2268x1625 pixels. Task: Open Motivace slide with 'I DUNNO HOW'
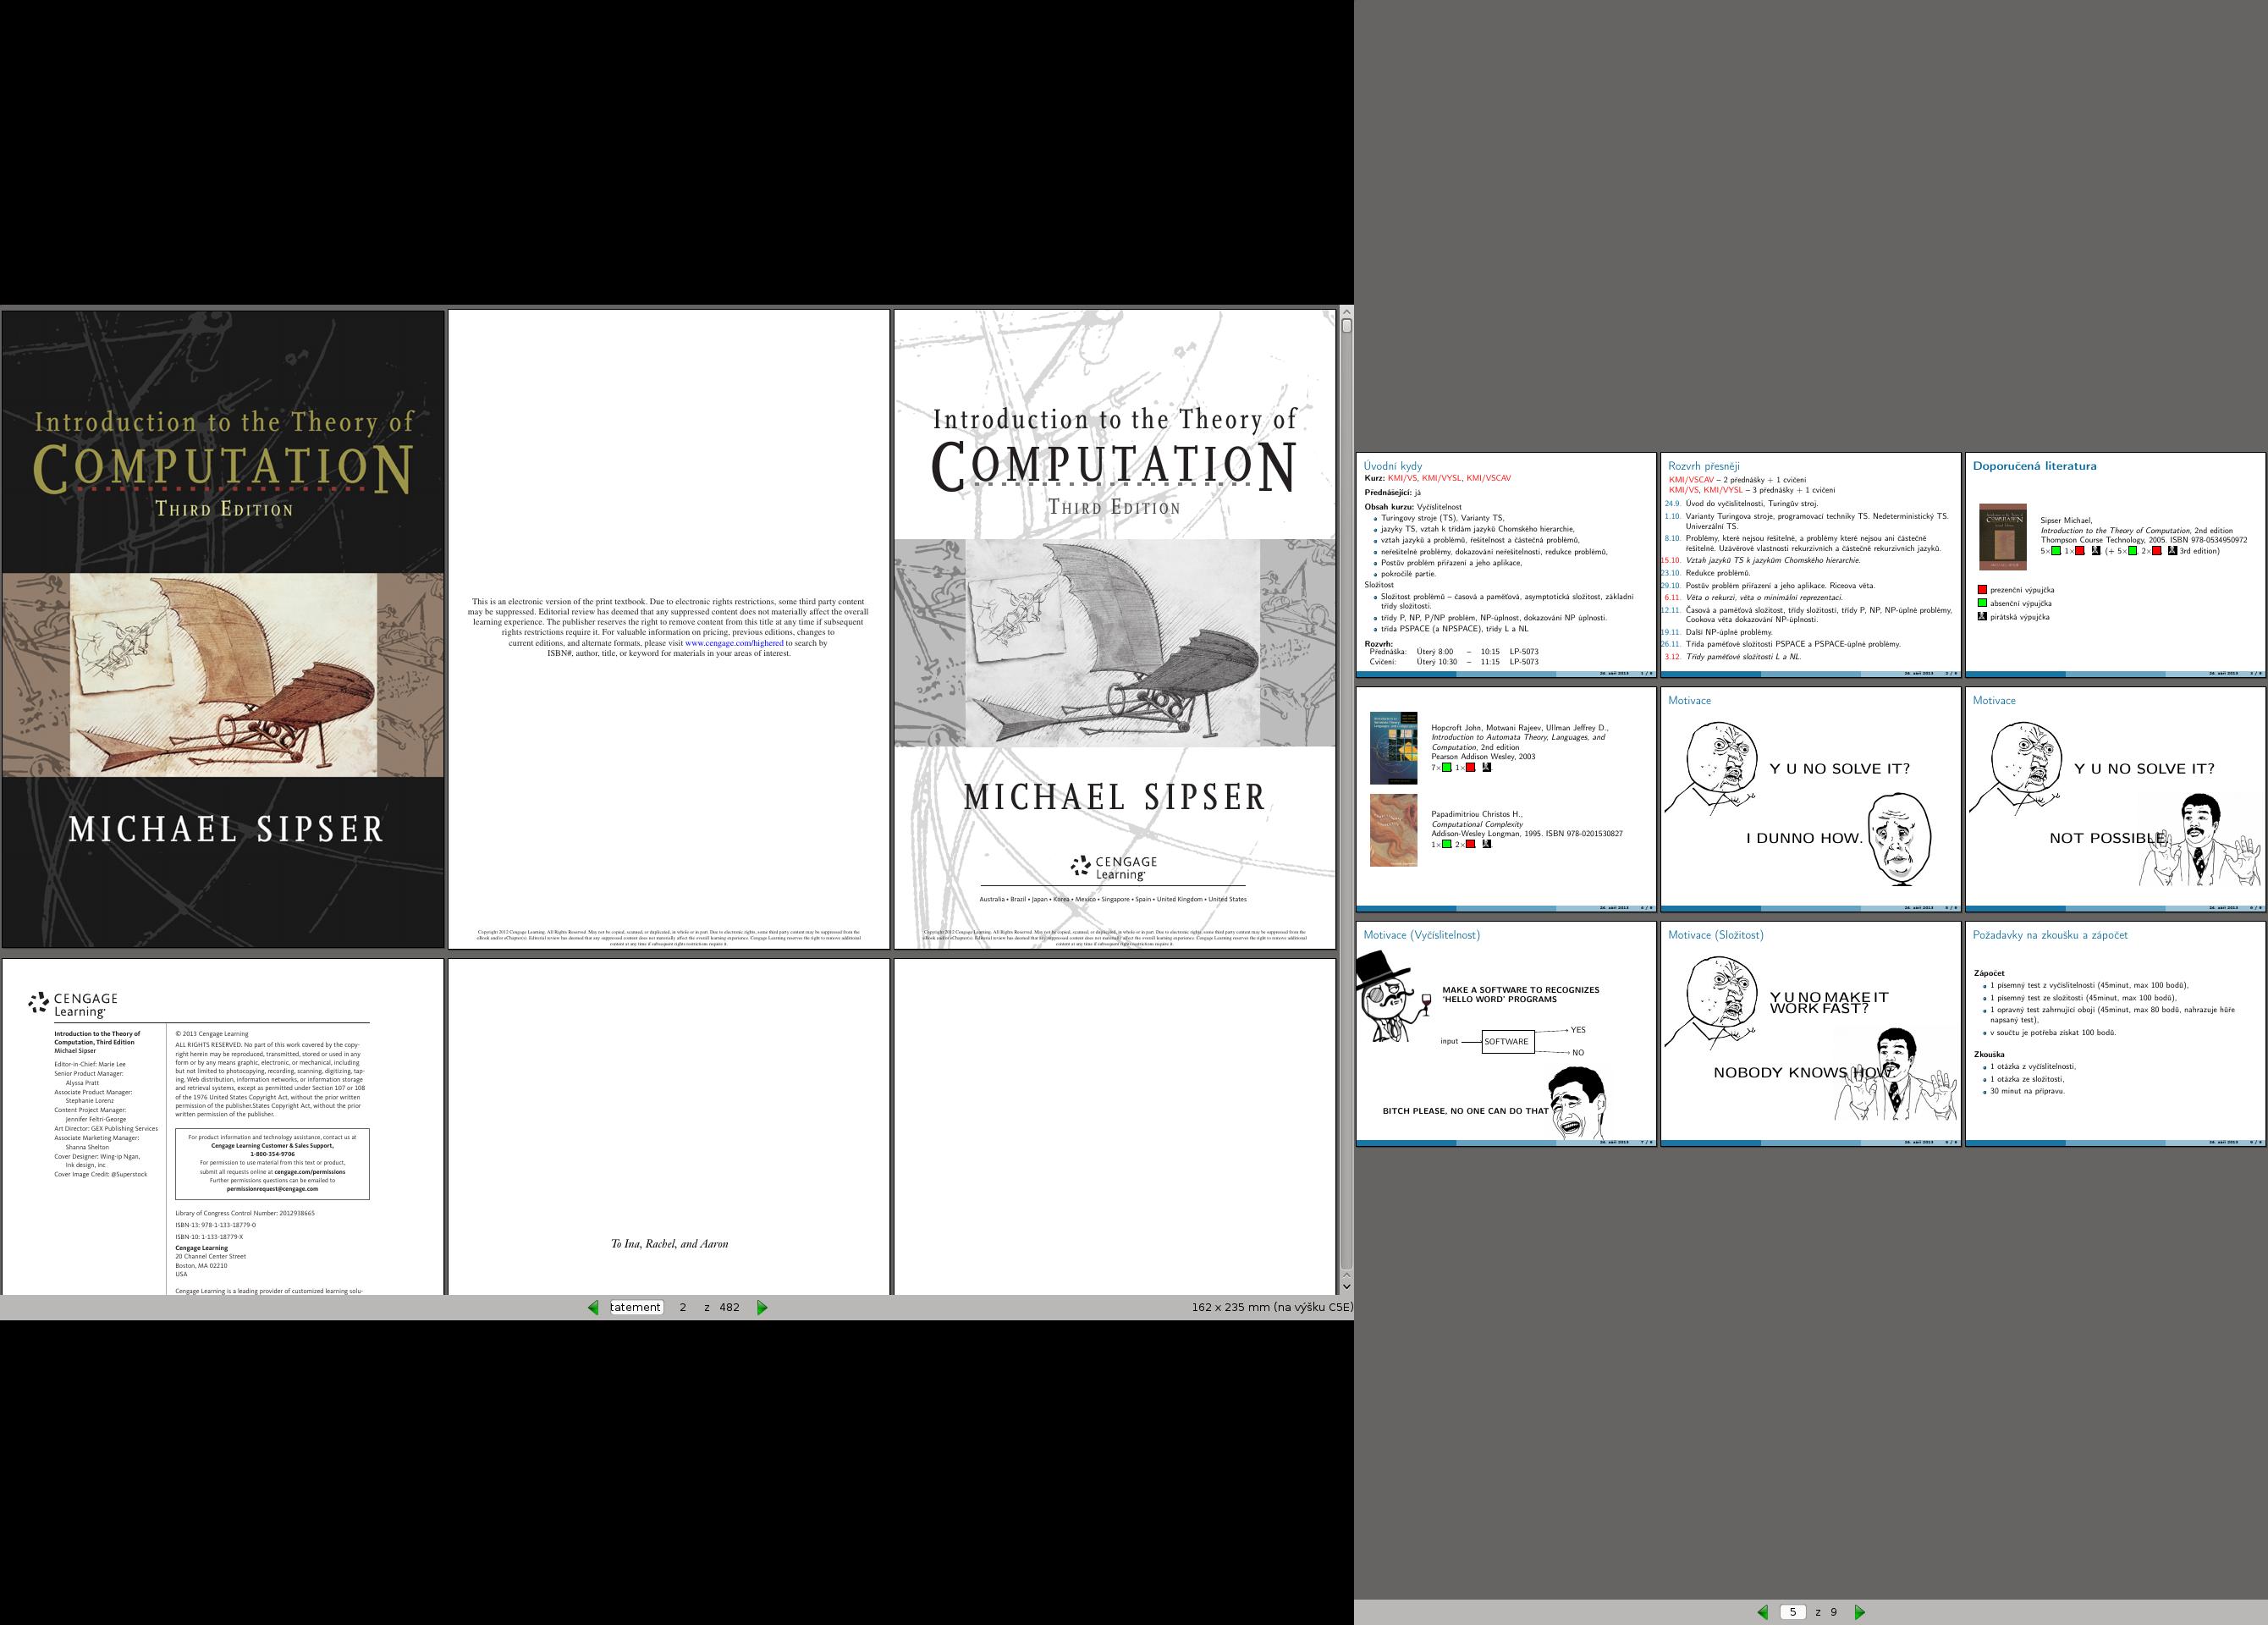(1810, 799)
